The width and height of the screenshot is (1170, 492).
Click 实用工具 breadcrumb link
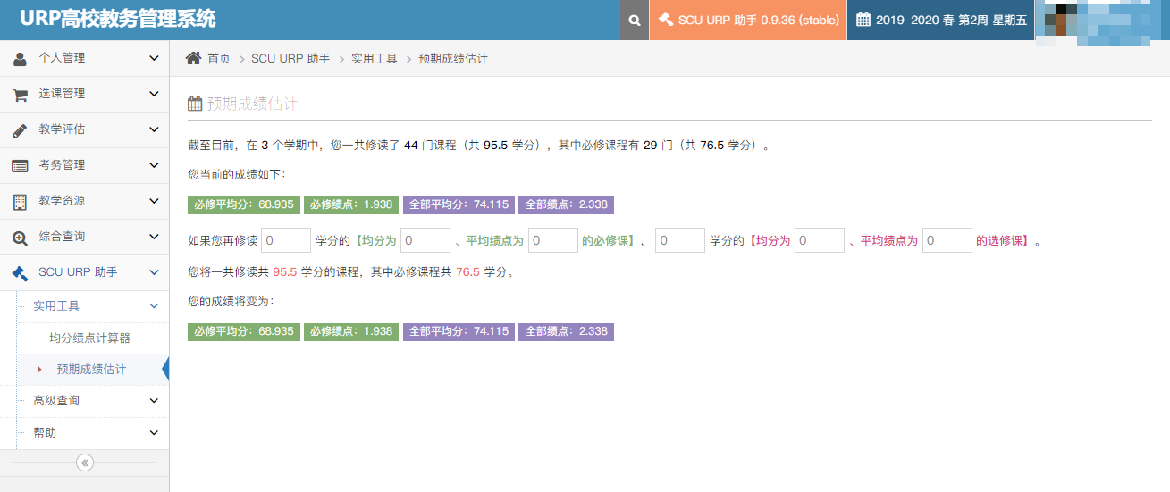374,59
